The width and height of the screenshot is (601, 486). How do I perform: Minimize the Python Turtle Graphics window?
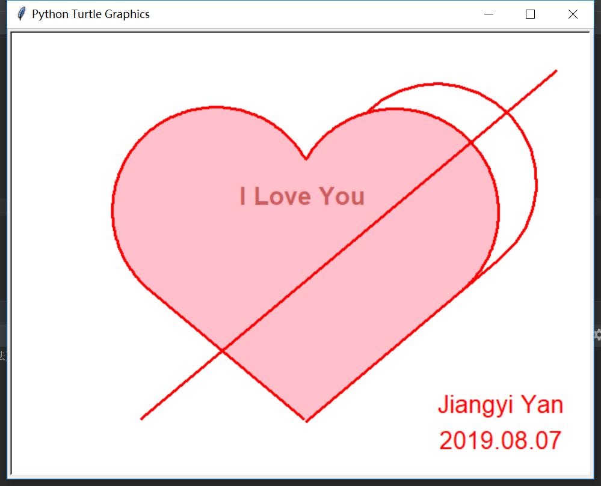click(489, 14)
